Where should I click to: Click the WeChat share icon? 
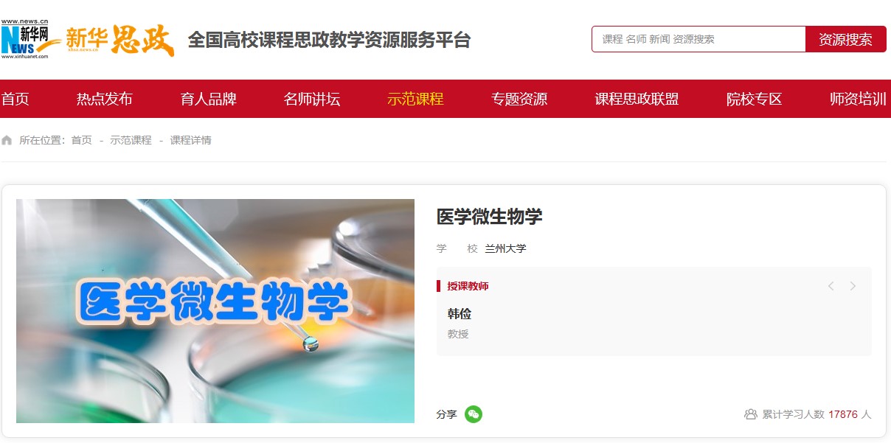[x=474, y=414]
